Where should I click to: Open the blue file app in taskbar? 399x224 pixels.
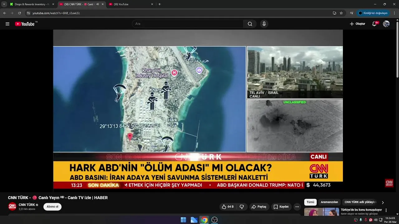[194, 220]
